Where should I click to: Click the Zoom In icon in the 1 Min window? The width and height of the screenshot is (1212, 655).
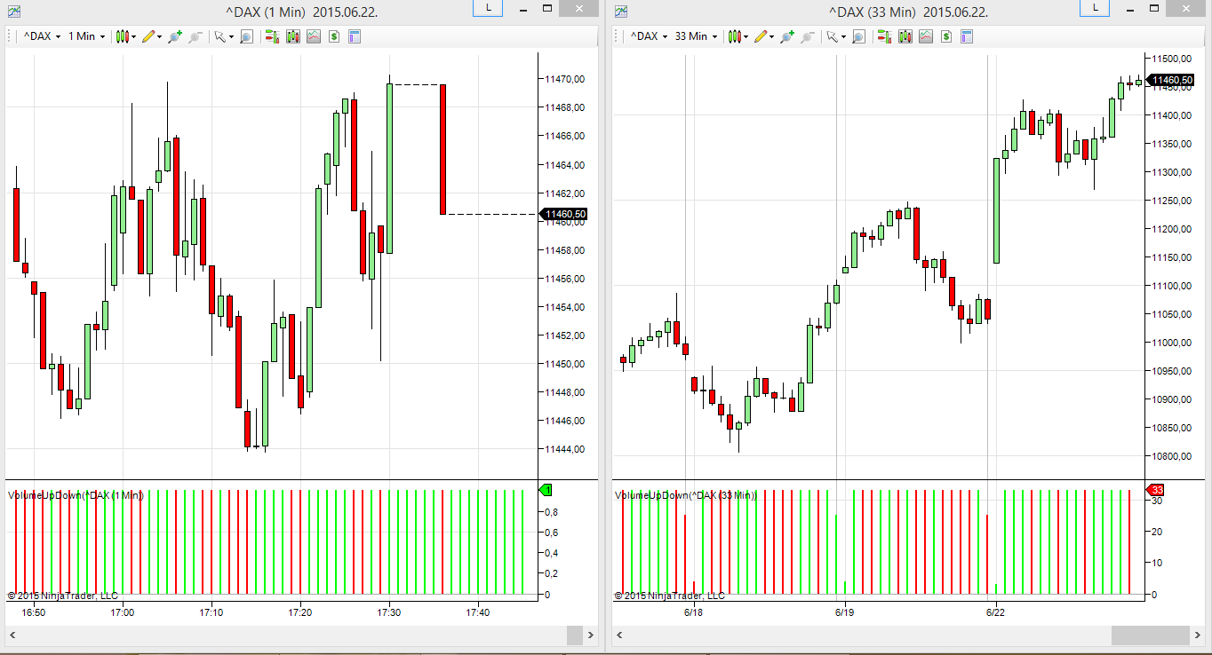pos(175,36)
